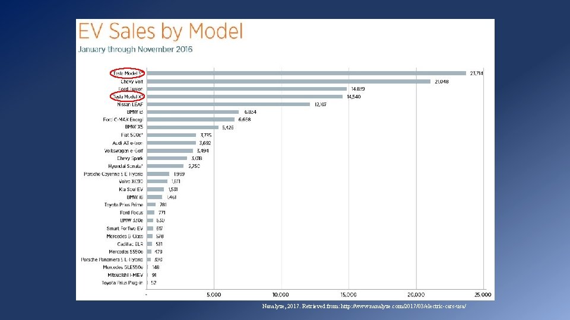This screenshot has width=570, height=320.
Task: Click the 'Ford Focus' label
Action: pyautogui.click(x=132, y=213)
